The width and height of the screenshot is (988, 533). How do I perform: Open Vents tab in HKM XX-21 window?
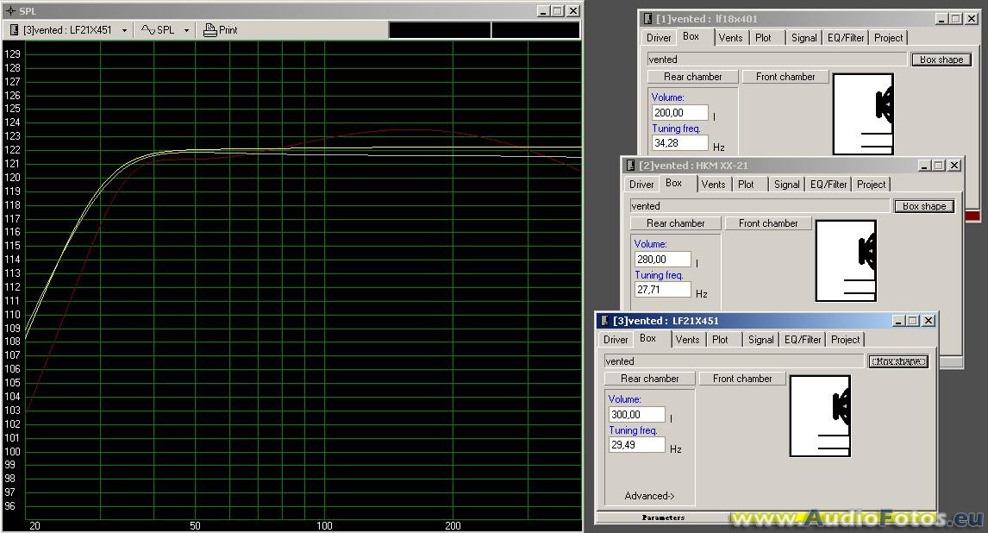[713, 185]
